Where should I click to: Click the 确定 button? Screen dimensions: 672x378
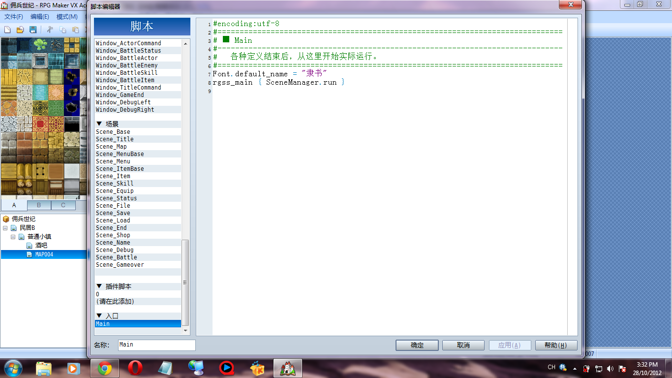pyautogui.click(x=417, y=345)
